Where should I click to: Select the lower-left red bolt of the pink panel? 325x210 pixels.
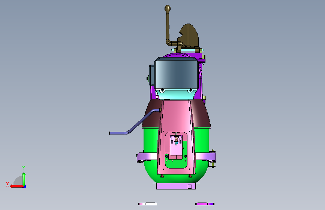tap(162, 176)
